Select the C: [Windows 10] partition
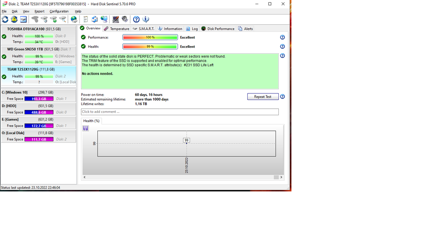The height and width of the screenshot is (236, 430). pos(38,95)
